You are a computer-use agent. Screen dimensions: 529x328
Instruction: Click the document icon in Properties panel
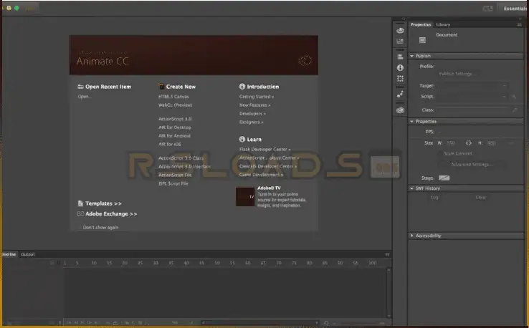(x=422, y=39)
